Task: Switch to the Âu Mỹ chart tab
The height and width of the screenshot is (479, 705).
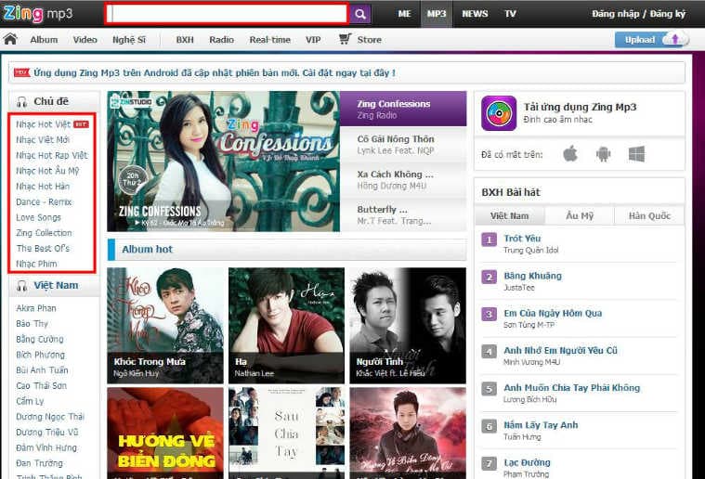Action: [x=579, y=215]
